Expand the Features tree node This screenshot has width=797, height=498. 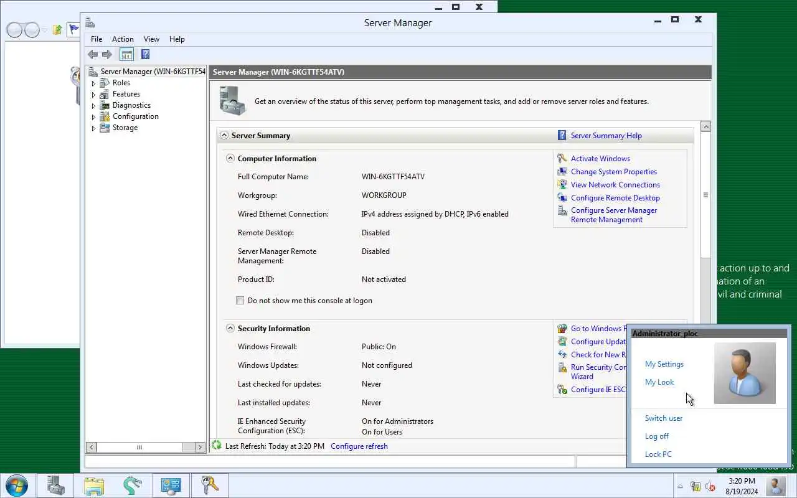pyautogui.click(x=94, y=95)
